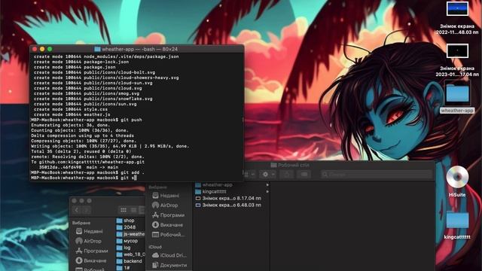Open Викачане in the sidebar above the iCloud section
This screenshot has height=271, width=482.
[169, 225]
